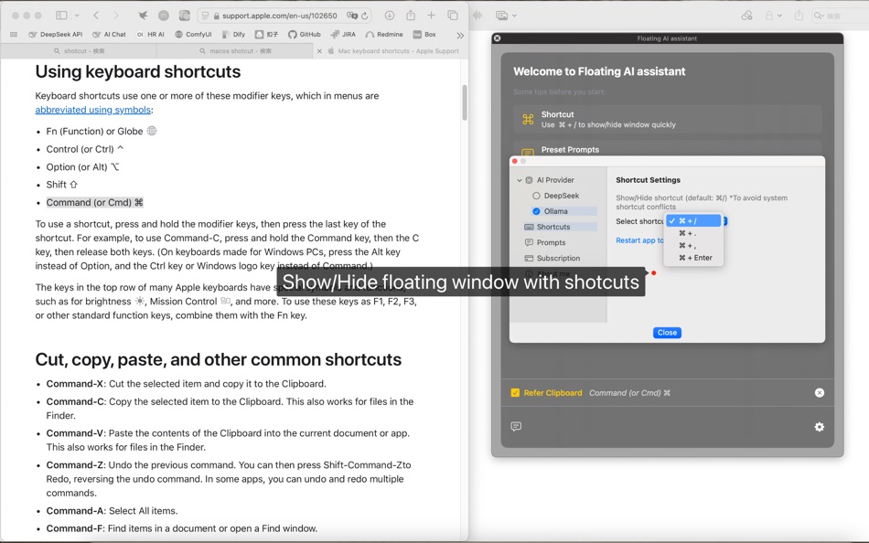Toggle Safari sidebar panel icon
This screenshot has height=543, width=869.
61,16
